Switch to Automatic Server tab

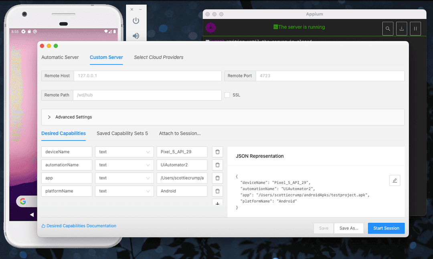60,57
